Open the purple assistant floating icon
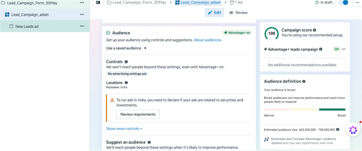The image size is (362, 151). pyautogui.click(x=353, y=130)
